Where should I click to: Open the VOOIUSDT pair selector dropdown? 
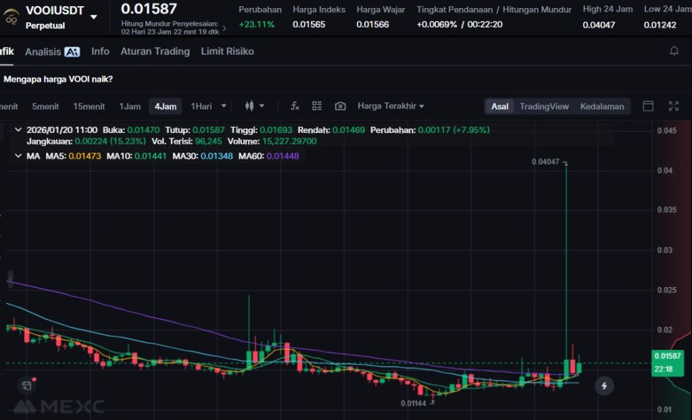tap(94, 17)
